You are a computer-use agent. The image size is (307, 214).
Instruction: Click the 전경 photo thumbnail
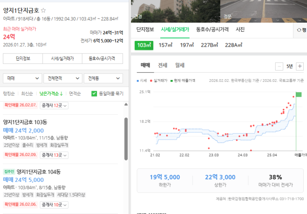[x=176, y=11]
